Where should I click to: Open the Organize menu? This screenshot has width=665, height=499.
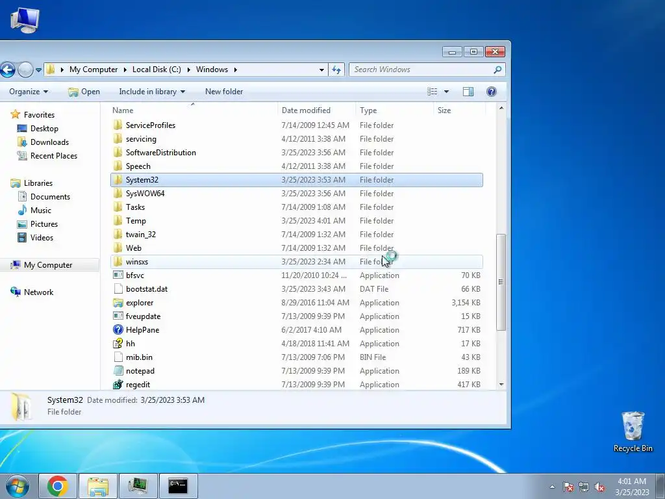(29, 92)
